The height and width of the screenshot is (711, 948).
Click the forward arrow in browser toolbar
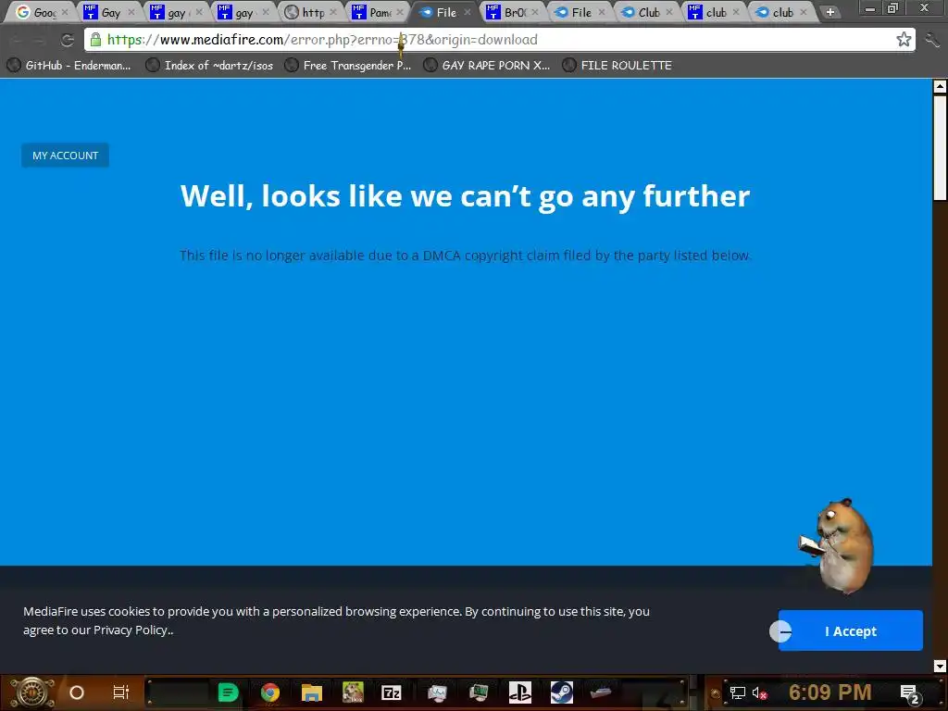point(40,41)
